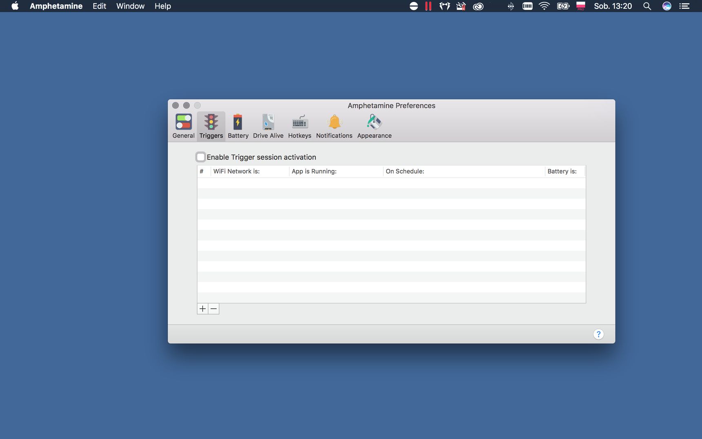
Task: Click the 'Battery is:' column header
Action: coord(565,172)
